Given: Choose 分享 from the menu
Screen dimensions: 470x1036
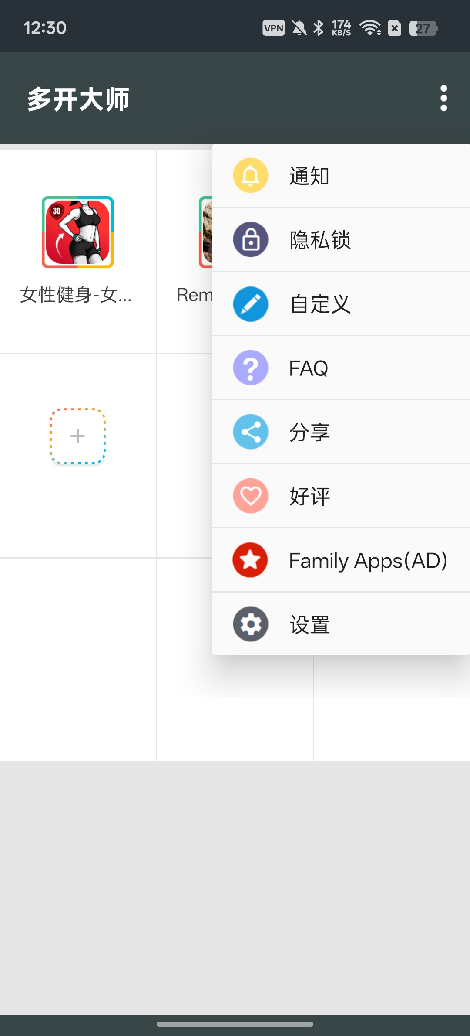Looking at the screenshot, I should 341,432.
